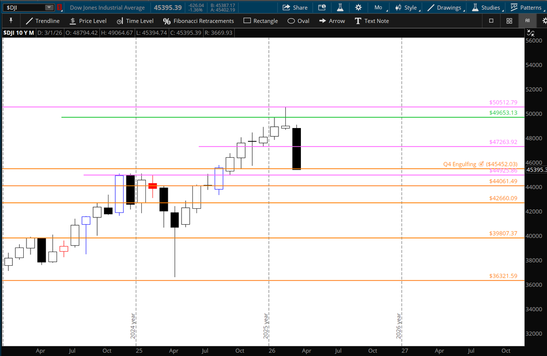Screen dimensions: 547x356
Task: Click the flask icon in the top toolbar
Action: (340, 7)
